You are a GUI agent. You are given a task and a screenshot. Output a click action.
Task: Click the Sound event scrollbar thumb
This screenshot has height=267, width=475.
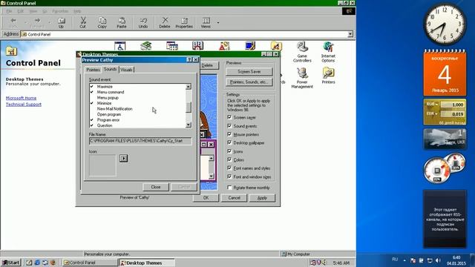pos(189,107)
